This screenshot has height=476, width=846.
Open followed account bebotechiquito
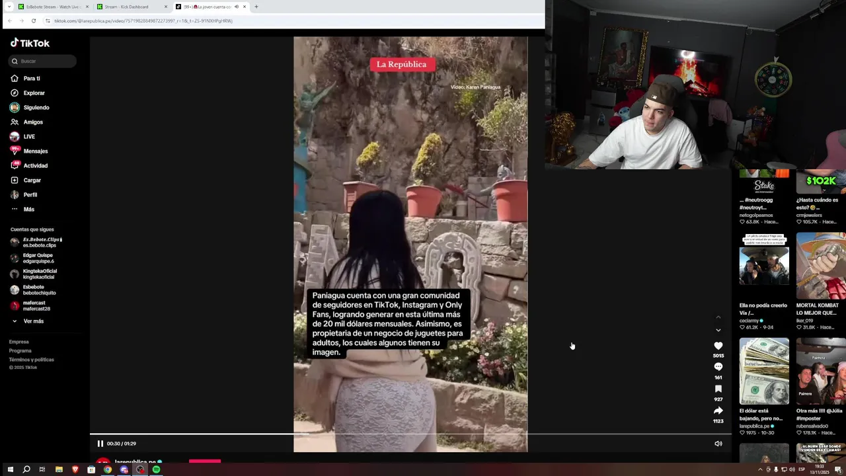click(x=33, y=290)
